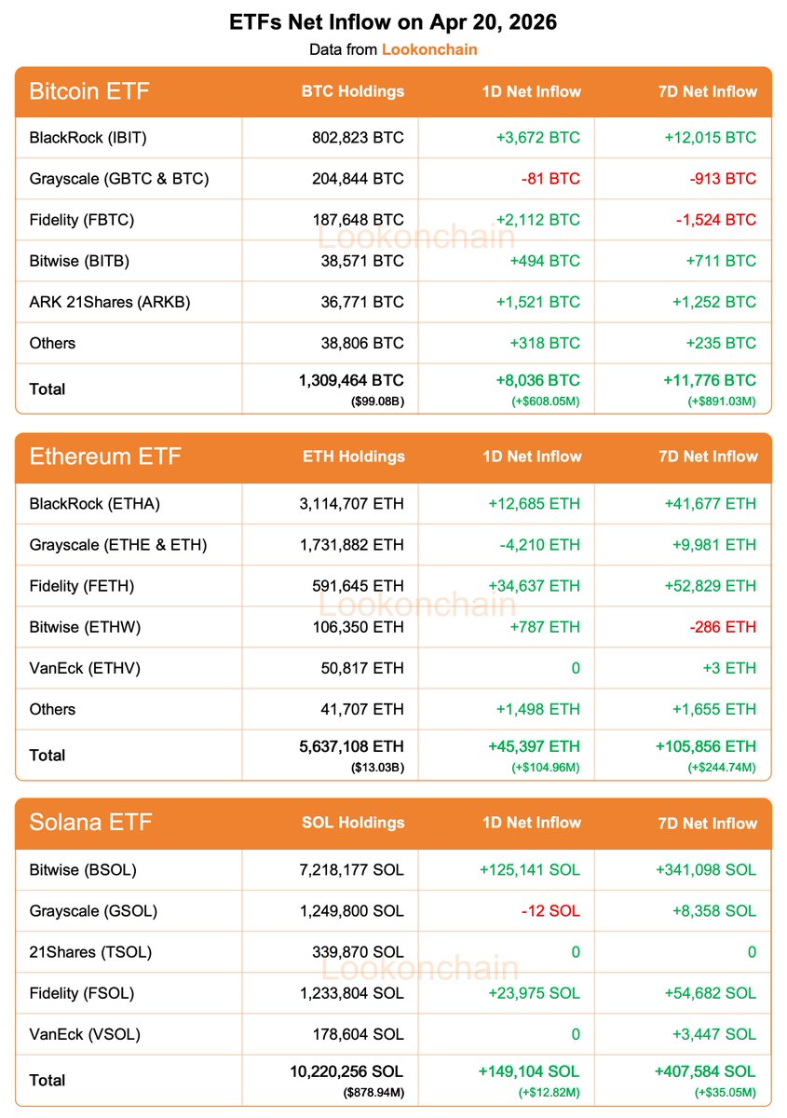
Task: Select the Ethereum ETF section header
Action: click(105, 457)
